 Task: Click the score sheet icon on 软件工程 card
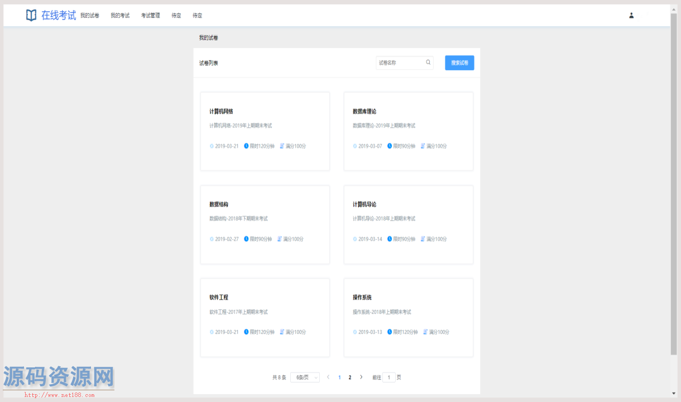click(282, 332)
